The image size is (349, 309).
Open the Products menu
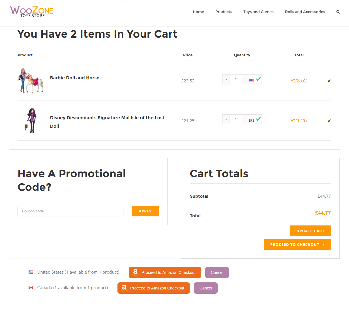pos(224,12)
